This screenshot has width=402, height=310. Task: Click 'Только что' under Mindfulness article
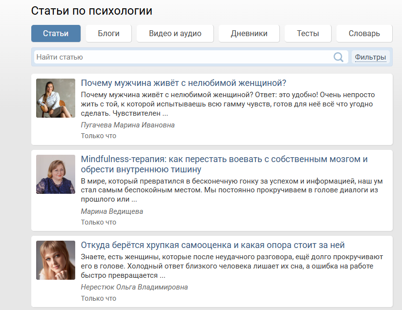coord(99,222)
